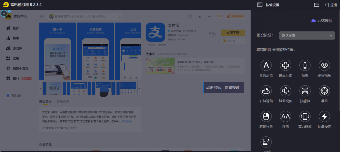Click the circular plus key marker
This screenshot has height=152, width=340.
coord(4,13)
